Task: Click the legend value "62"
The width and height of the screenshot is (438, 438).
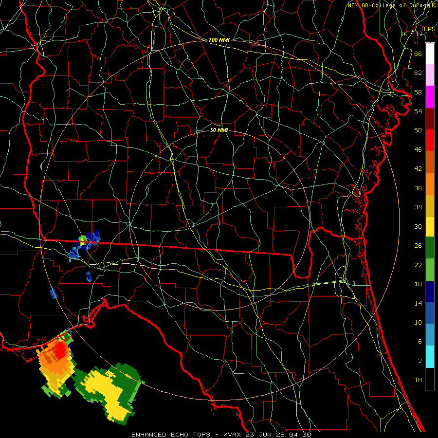Action: click(418, 73)
